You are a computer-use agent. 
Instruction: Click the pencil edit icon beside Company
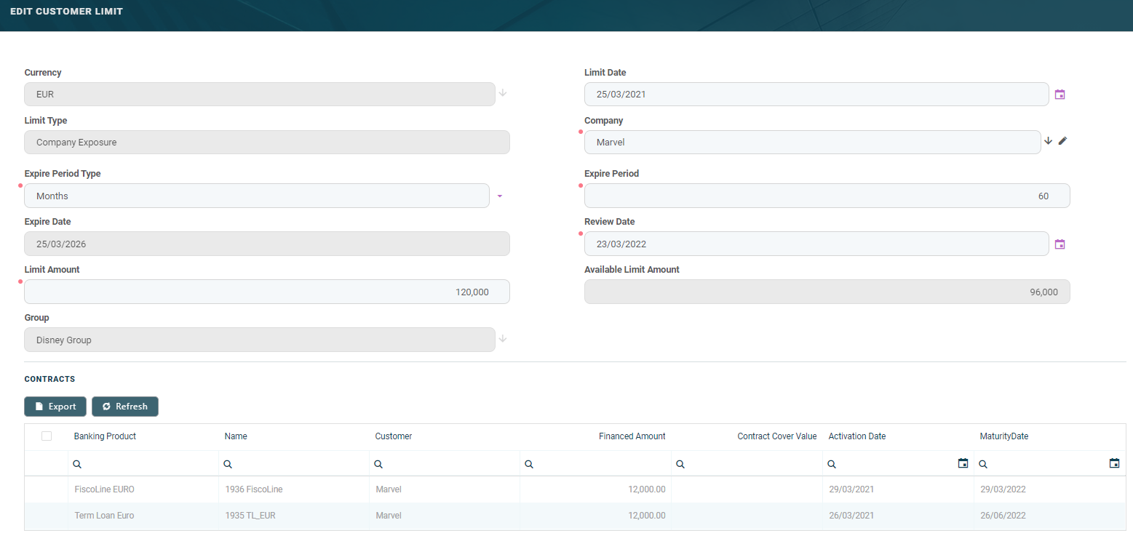point(1062,141)
